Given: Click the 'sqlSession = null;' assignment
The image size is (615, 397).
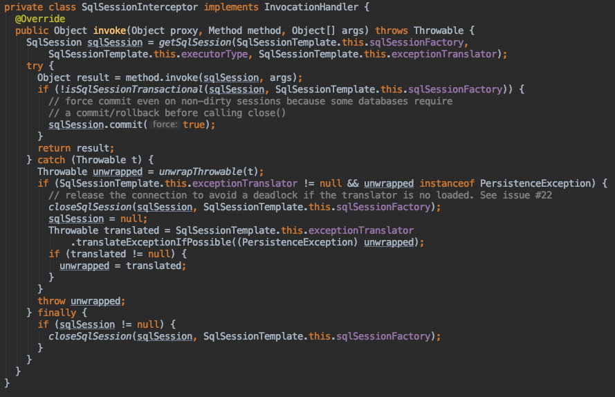Looking at the screenshot, I should pyautogui.click(x=98, y=219).
